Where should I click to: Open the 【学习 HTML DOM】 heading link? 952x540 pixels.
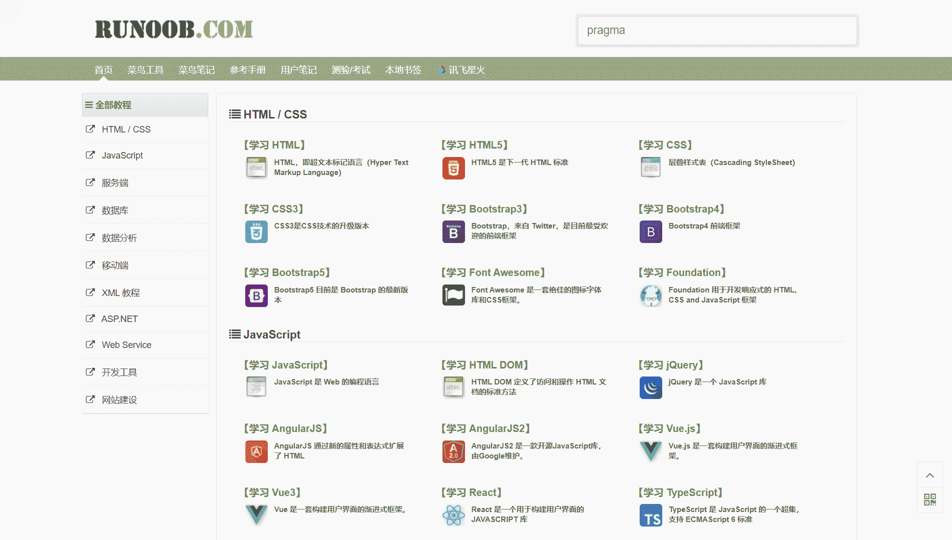485,365
